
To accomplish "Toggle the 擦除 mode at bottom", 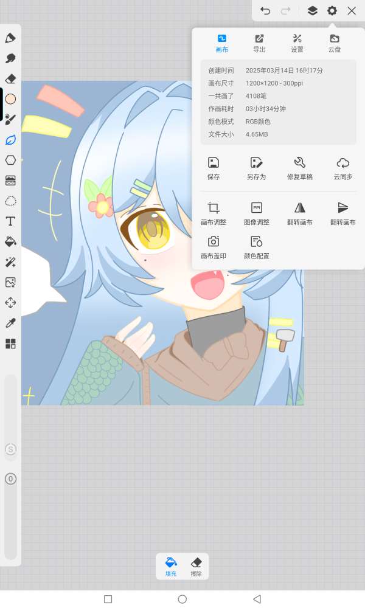I will tap(196, 567).
